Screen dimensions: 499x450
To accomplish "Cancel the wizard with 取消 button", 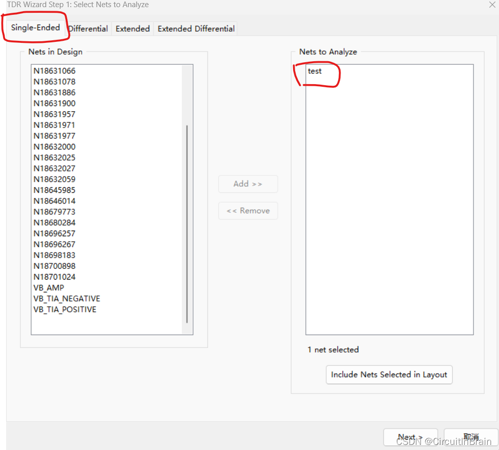I will (470, 437).
